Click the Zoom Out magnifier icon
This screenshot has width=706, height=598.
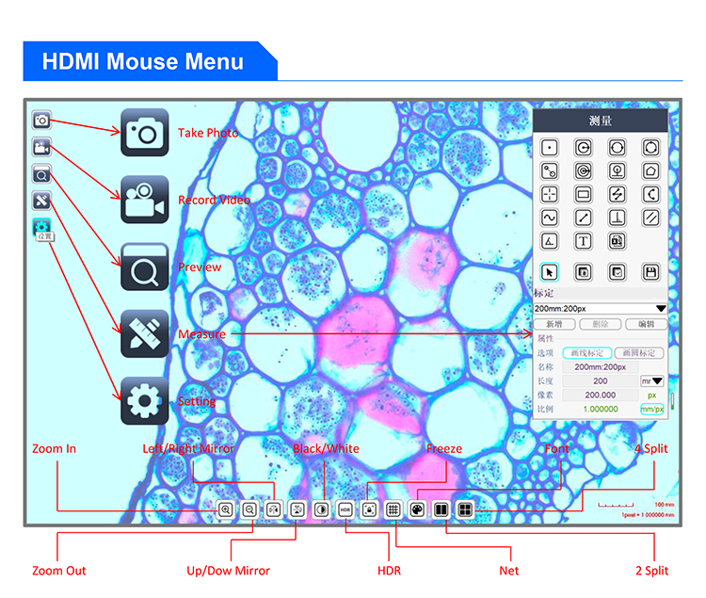pyautogui.click(x=249, y=509)
